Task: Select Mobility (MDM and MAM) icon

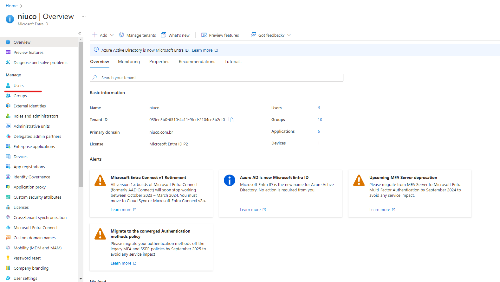Action: pos(8,248)
